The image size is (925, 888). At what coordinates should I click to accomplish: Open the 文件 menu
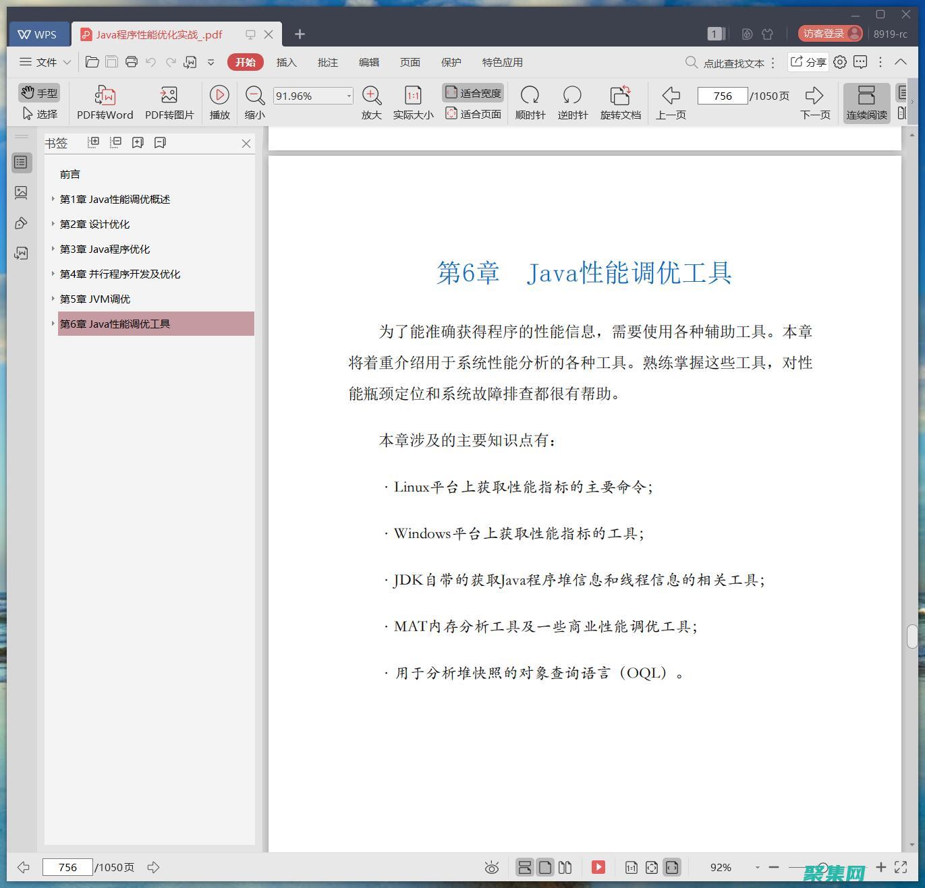(x=43, y=62)
